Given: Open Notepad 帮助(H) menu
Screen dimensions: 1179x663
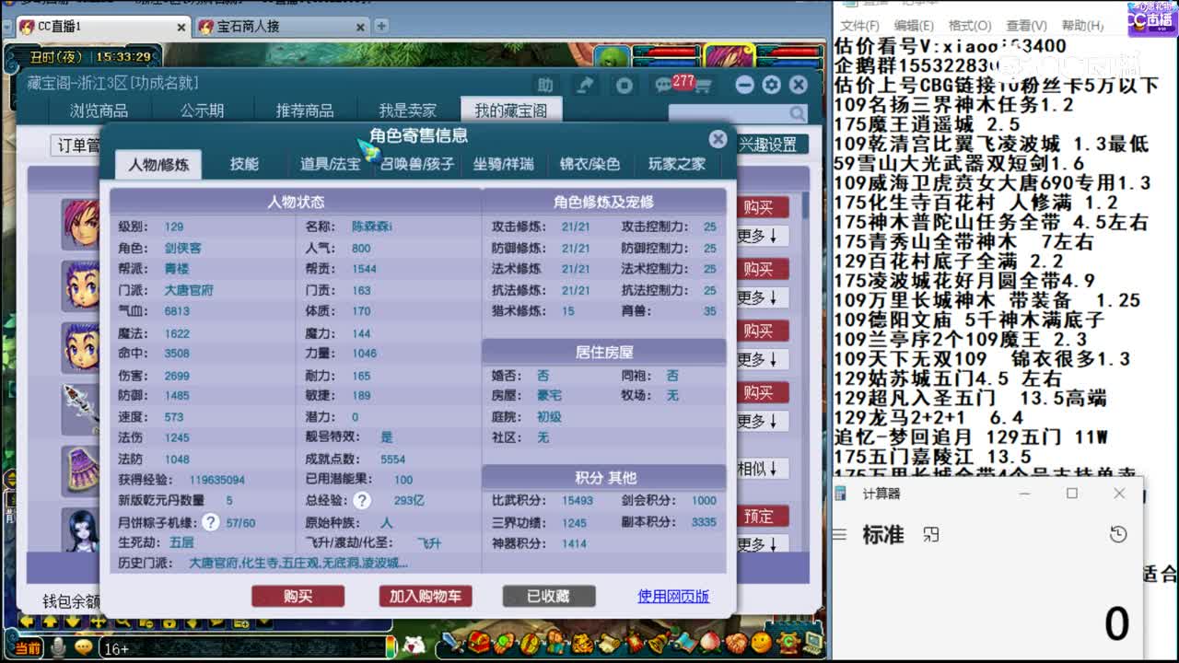Looking at the screenshot, I should 1082,26.
